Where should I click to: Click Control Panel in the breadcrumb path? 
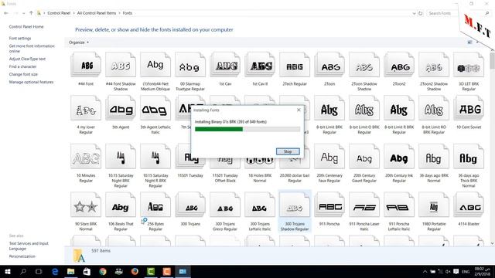tap(59, 13)
